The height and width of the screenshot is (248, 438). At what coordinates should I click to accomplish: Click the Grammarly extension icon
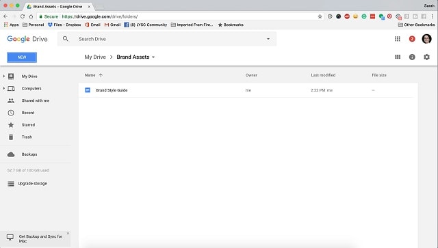coord(364,16)
